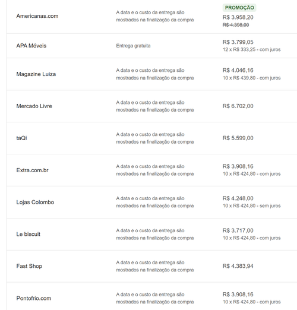The image size is (297, 310).
Task: Click the R$ 5.599,00 taQi price
Action: tap(238, 138)
